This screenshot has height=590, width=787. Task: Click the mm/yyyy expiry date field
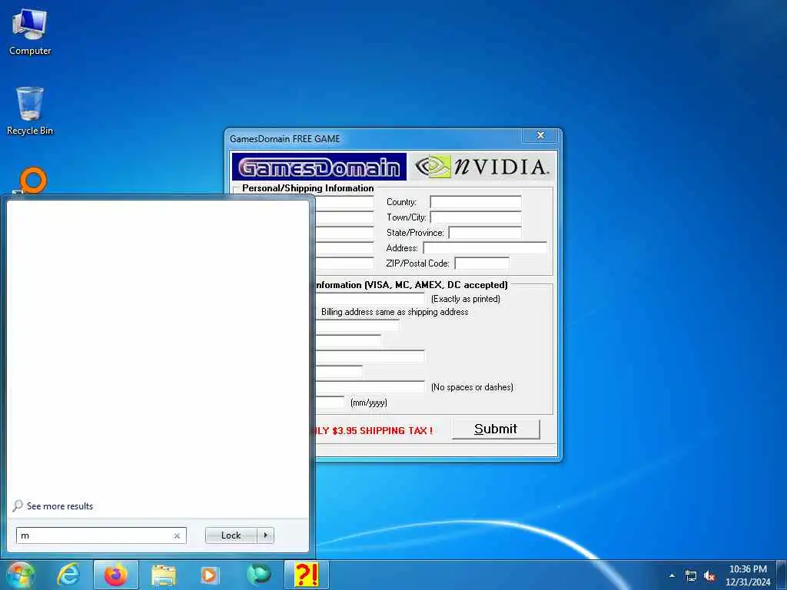coord(330,403)
